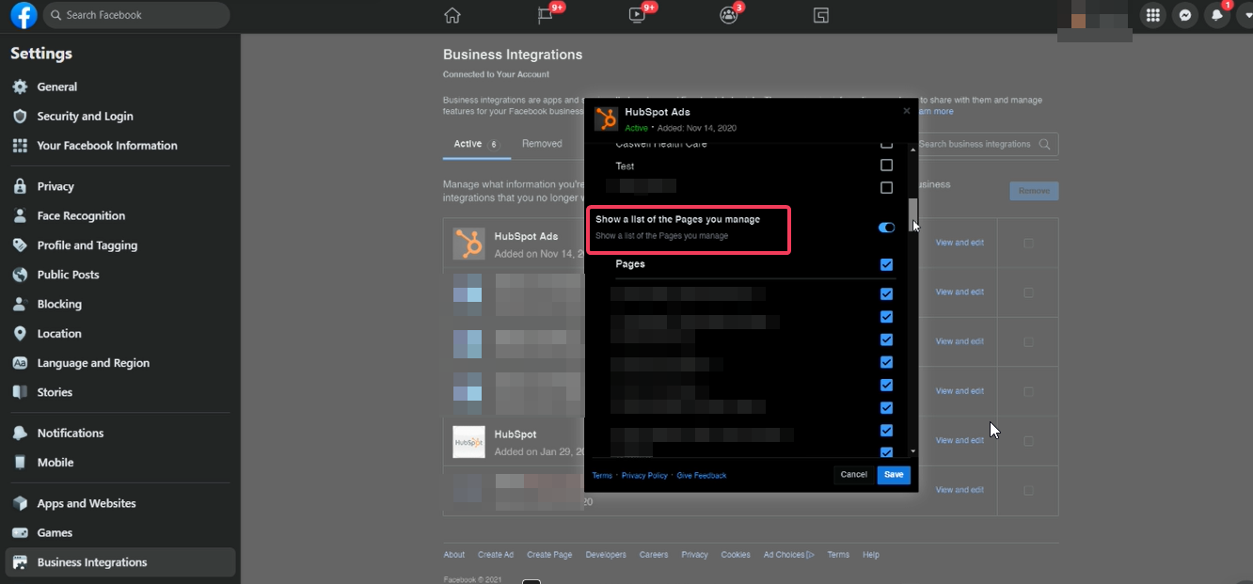Uncheck the Pages header checkbox
1253x584 pixels.
(886, 264)
